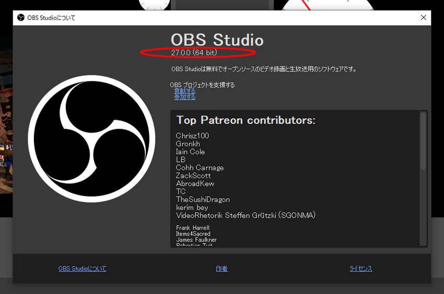This screenshot has width=444, height=294.
Task: Select contributor name ZackScott
Action: point(193,175)
